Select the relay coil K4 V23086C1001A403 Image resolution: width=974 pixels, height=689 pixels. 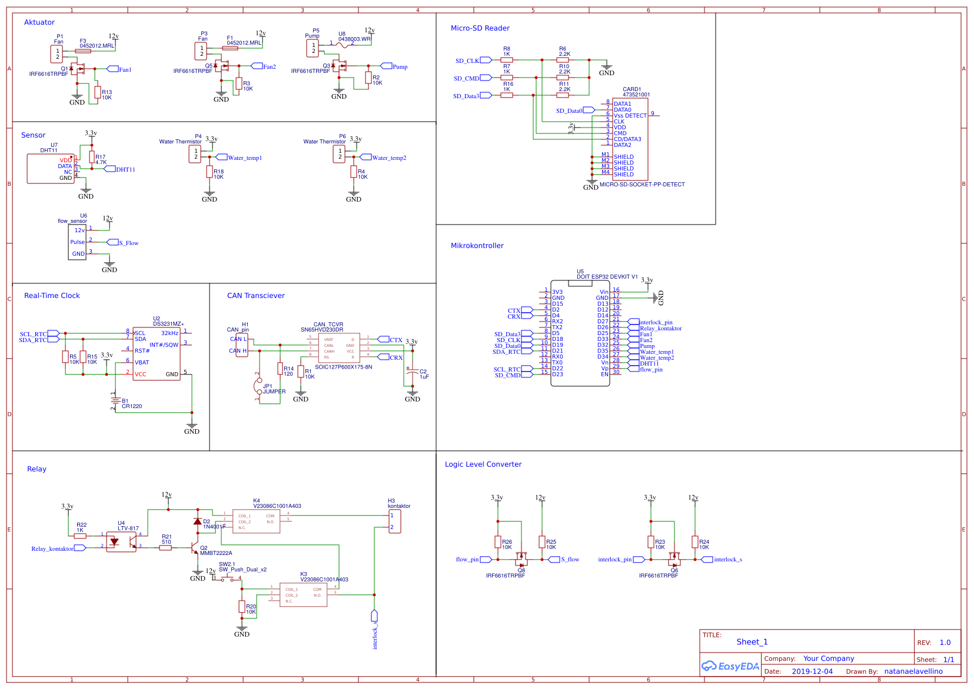(256, 520)
